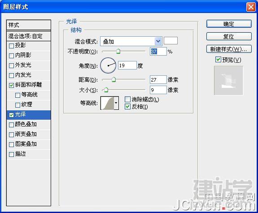Click the contour curve thumbnail
Image resolution: width=258 pixels, height=213 pixels.
click(x=107, y=103)
